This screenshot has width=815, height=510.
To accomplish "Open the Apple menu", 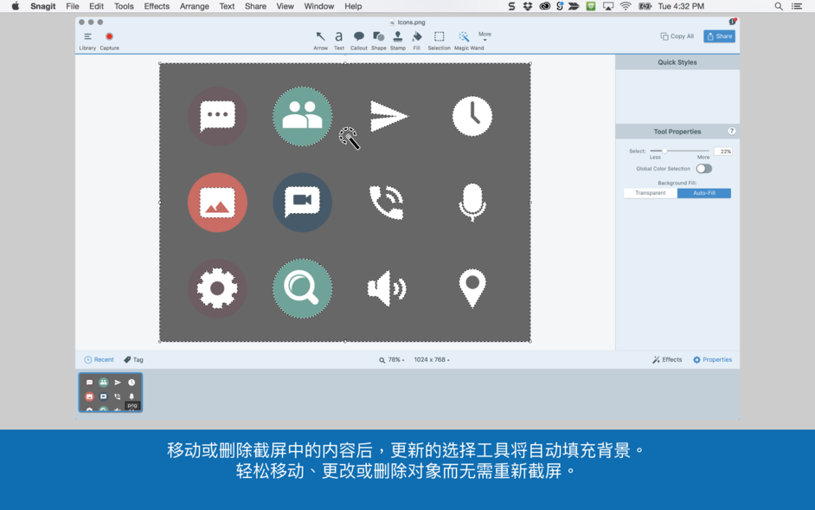I will (x=15, y=6).
